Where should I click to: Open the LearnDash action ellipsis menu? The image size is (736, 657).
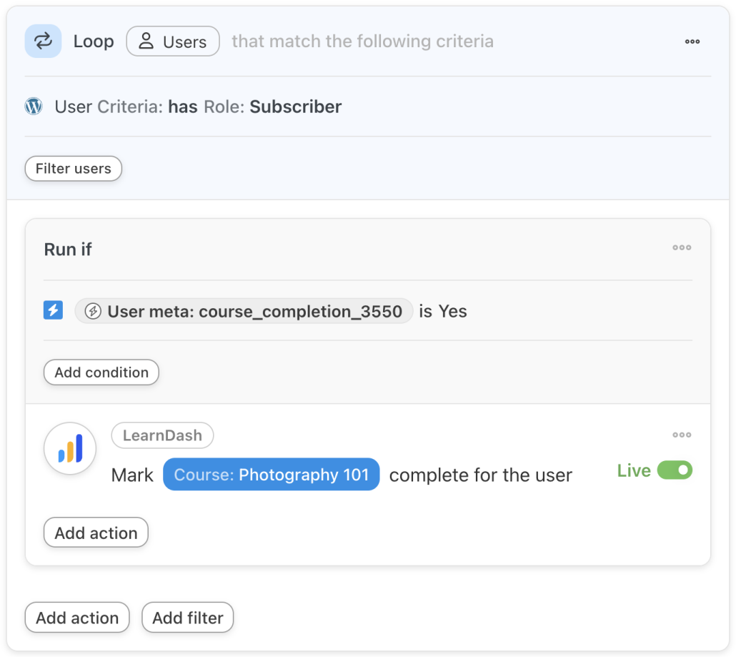(681, 435)
